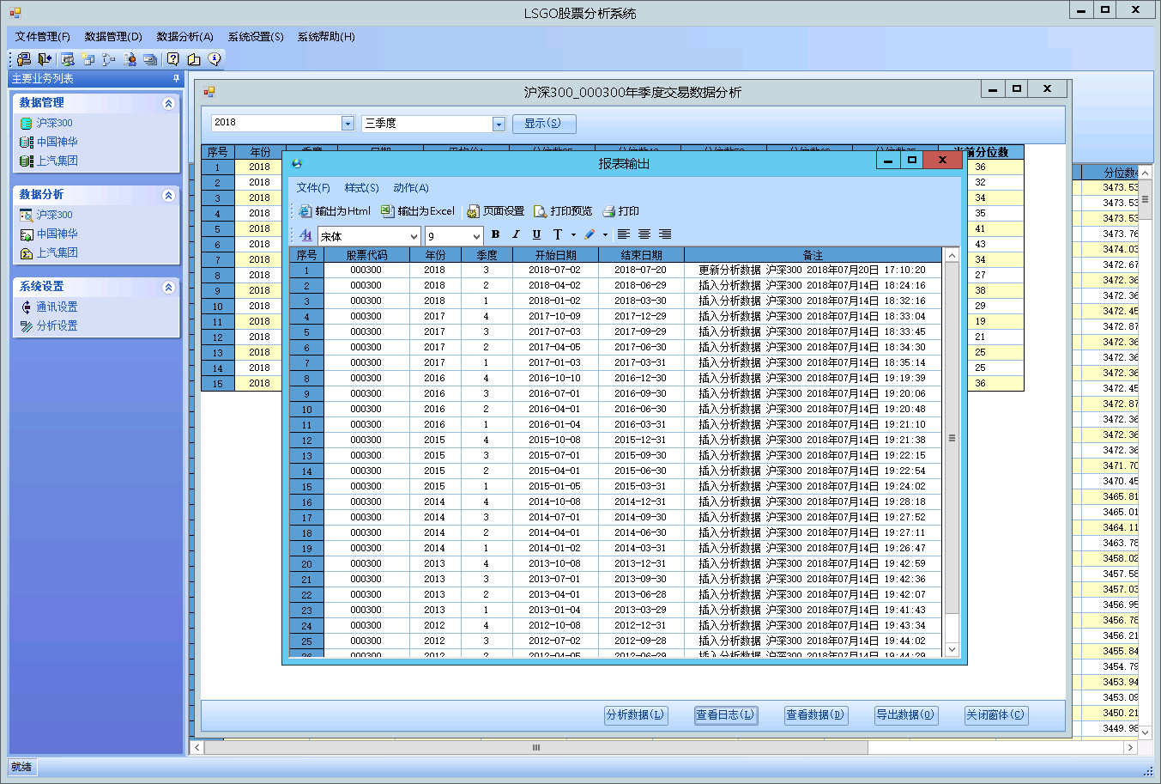Select 沪深300 under 数据分析

pyautogui.click(x=55, y=216)
